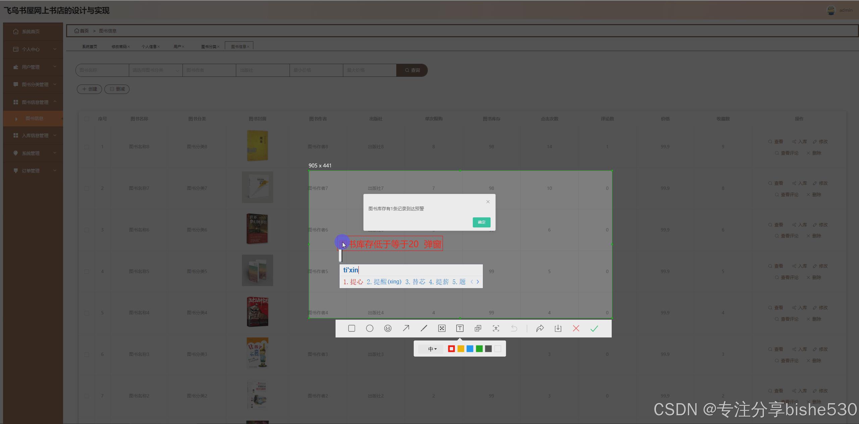Viewport: 859px width, 424px height.
Task: Expand 图书分类管理 sidebar menu
Action: (x=33, y=85)
